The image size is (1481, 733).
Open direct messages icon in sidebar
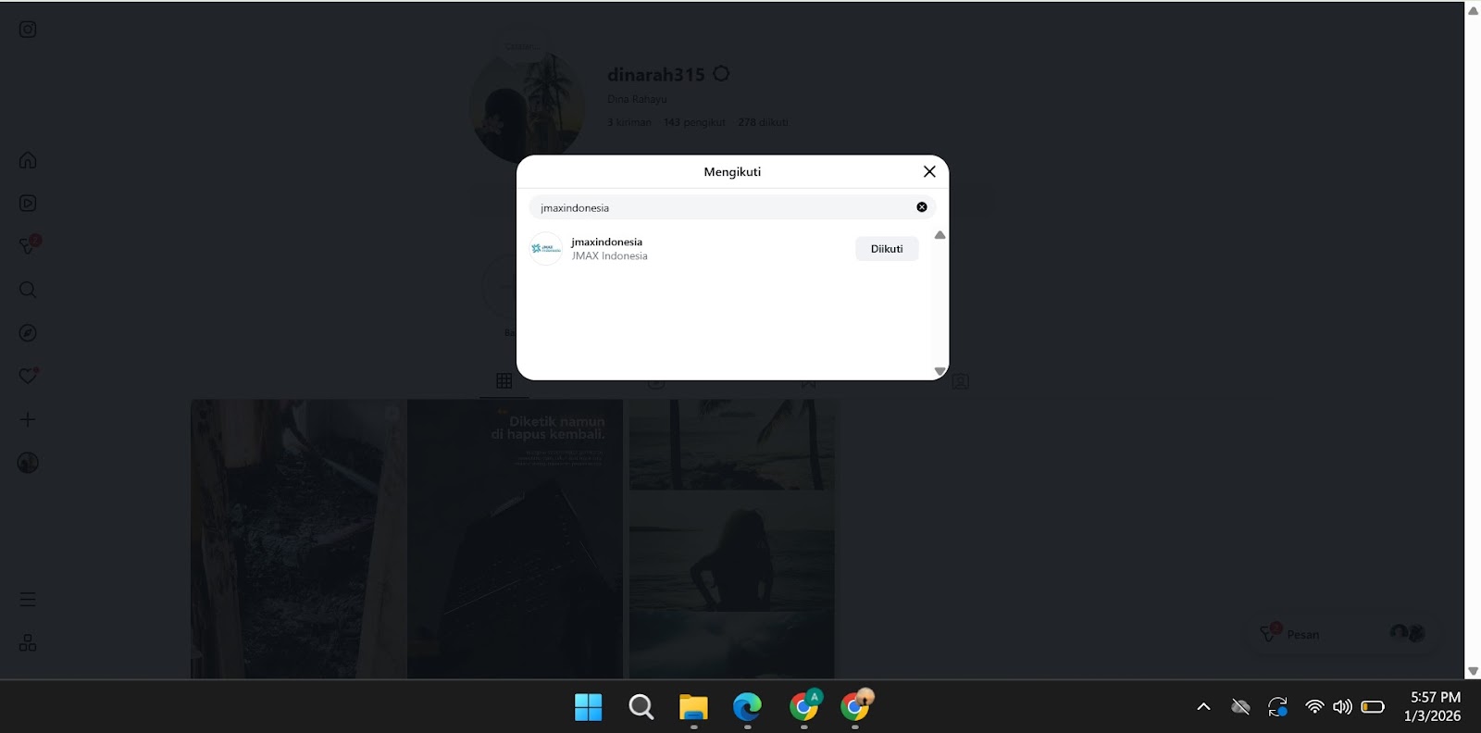[28, 246]
